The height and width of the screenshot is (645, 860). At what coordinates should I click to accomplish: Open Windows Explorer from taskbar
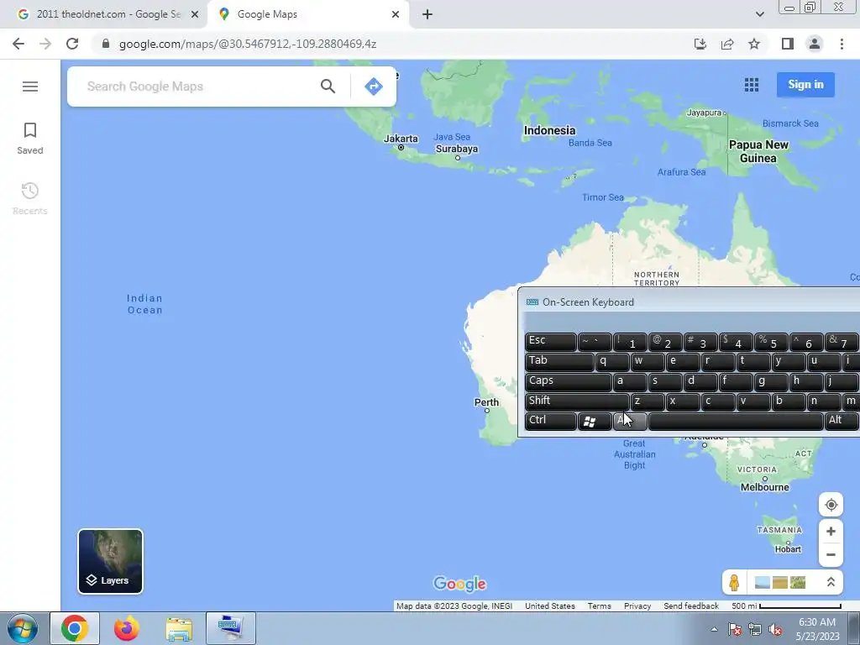[x=179, y=628]
